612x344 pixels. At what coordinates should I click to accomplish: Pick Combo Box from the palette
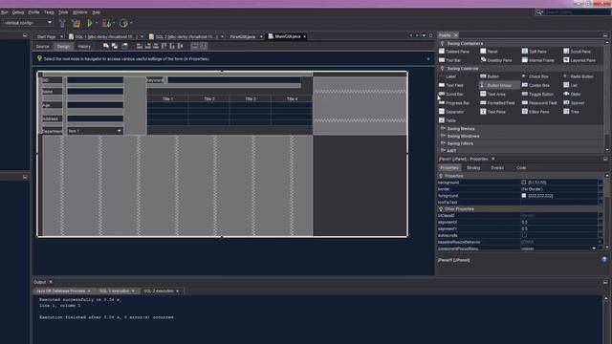pyautogui.click(x=535, y=85)
